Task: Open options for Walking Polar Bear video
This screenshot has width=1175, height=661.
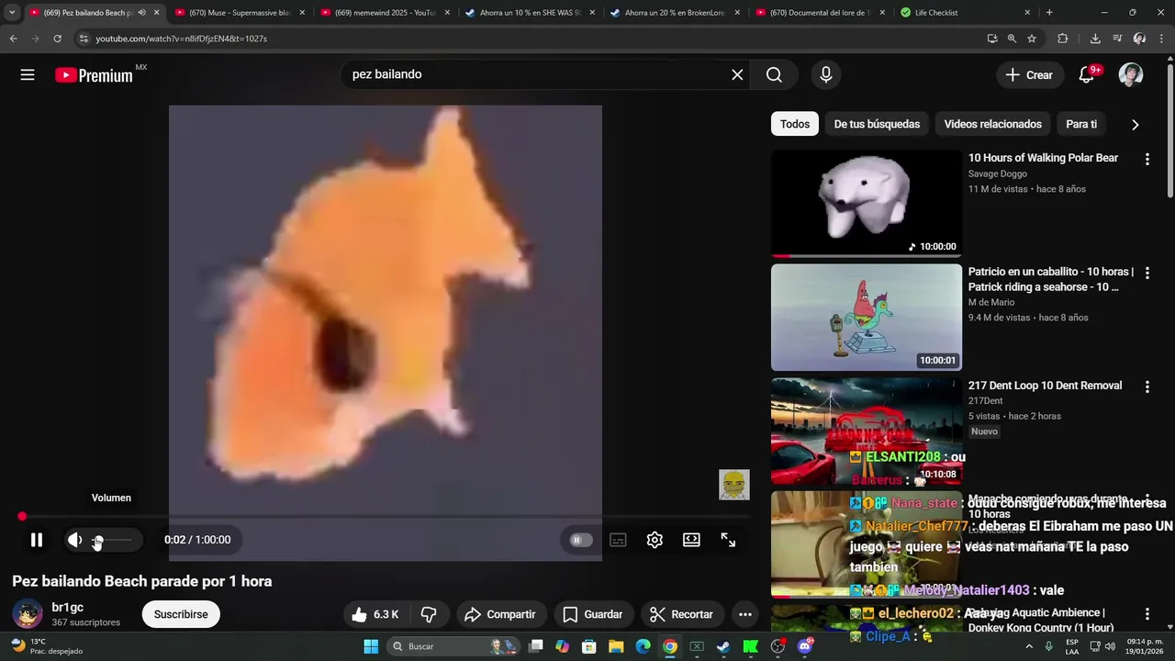Action: pyautogui.click(x=1147, y=159)
